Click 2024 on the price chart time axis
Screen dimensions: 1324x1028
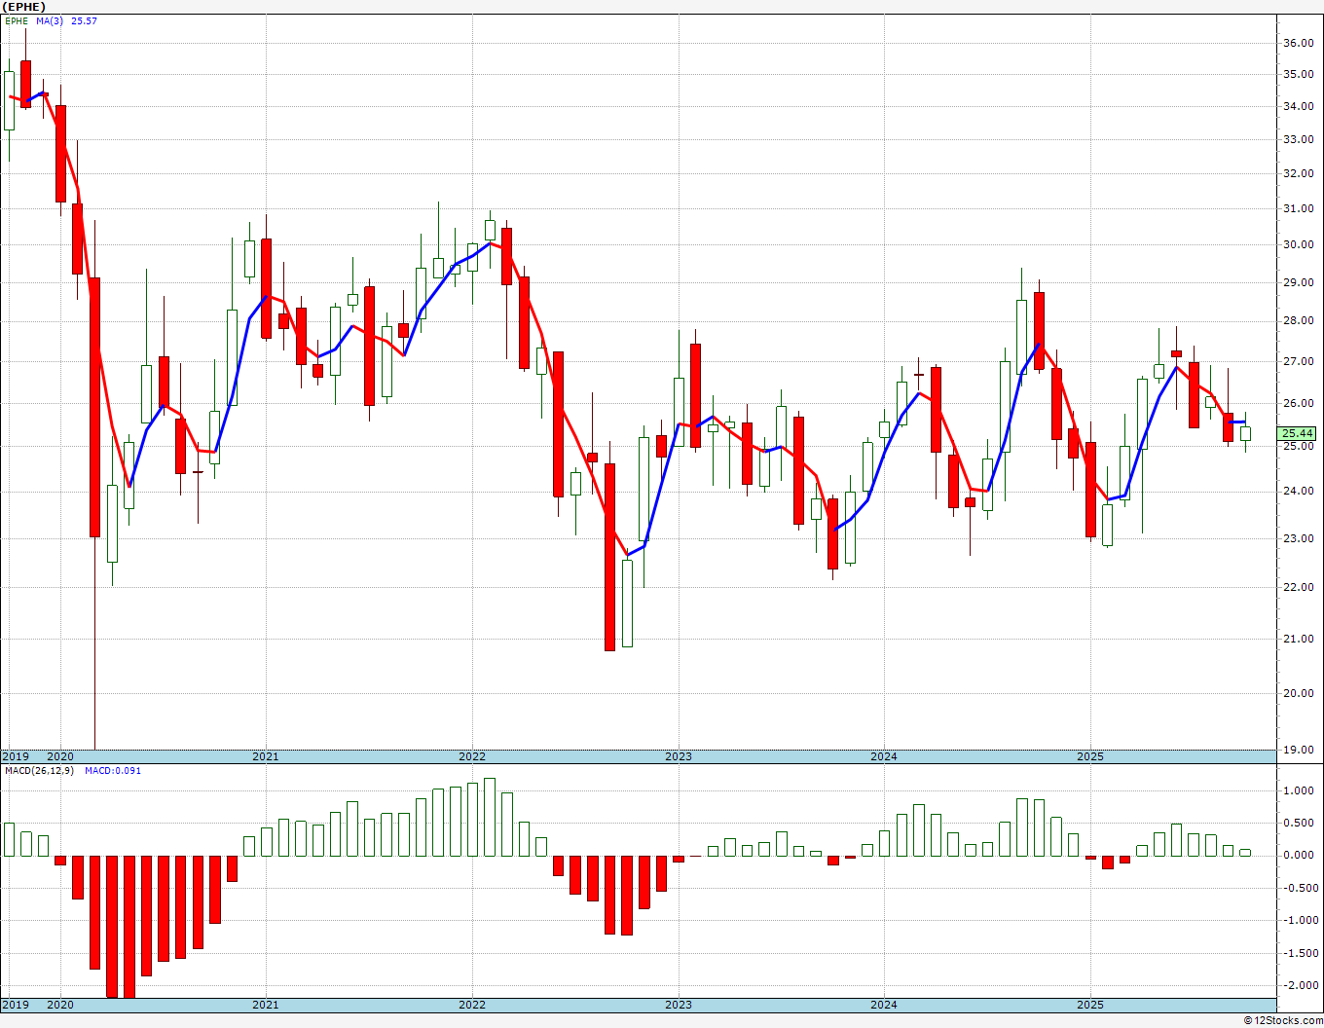884,756
